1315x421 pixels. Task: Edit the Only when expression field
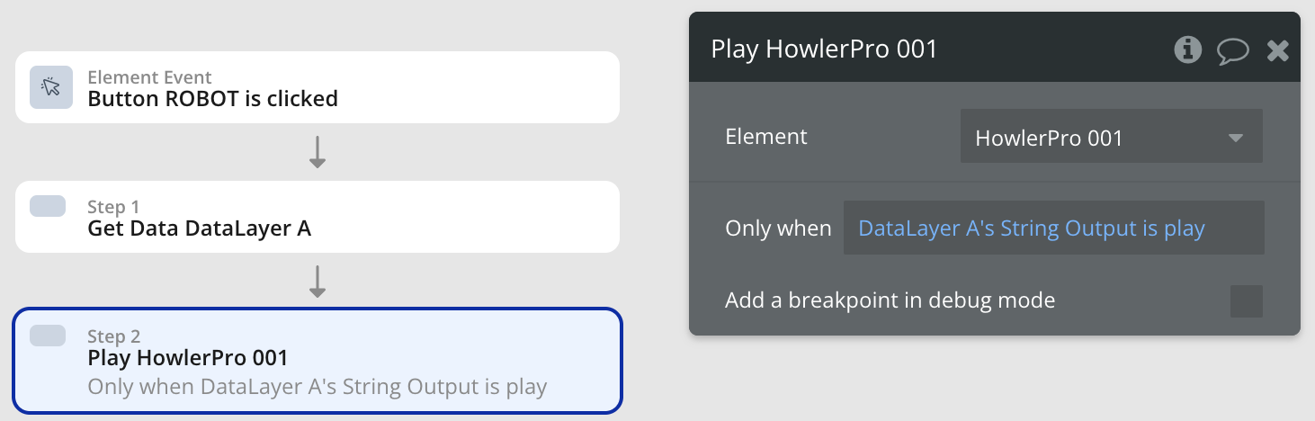tap(1053, 228)
